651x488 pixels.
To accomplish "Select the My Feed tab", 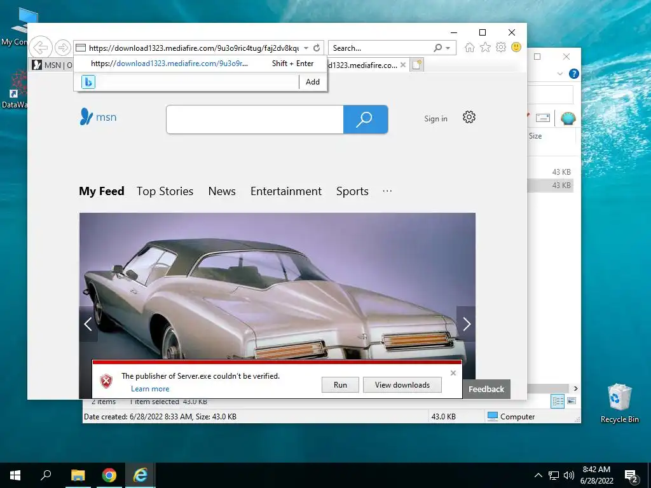I will (102, 191).
